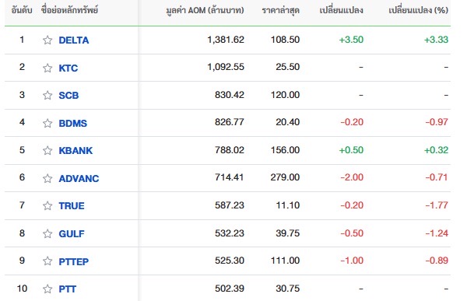Toggle favorite star for TRUE
Image resolution: width=467 pixels, height=301 pixels.
pyautogui.click(x=47, y=206)
